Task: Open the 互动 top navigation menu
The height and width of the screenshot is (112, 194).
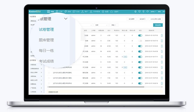Action: (76, 11)
